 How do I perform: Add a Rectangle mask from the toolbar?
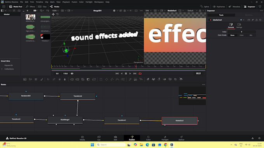point(101,79)
